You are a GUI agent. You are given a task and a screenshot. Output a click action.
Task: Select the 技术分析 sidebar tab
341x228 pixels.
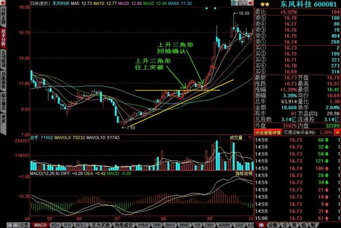tap(3, 38)
